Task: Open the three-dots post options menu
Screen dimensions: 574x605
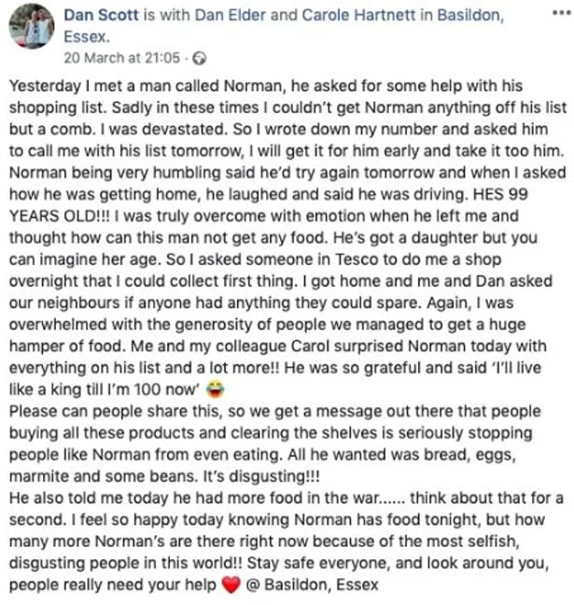Action: [x=561, y=13]
